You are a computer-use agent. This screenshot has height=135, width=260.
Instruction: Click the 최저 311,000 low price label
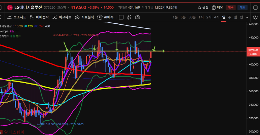[x=62, y=124]
